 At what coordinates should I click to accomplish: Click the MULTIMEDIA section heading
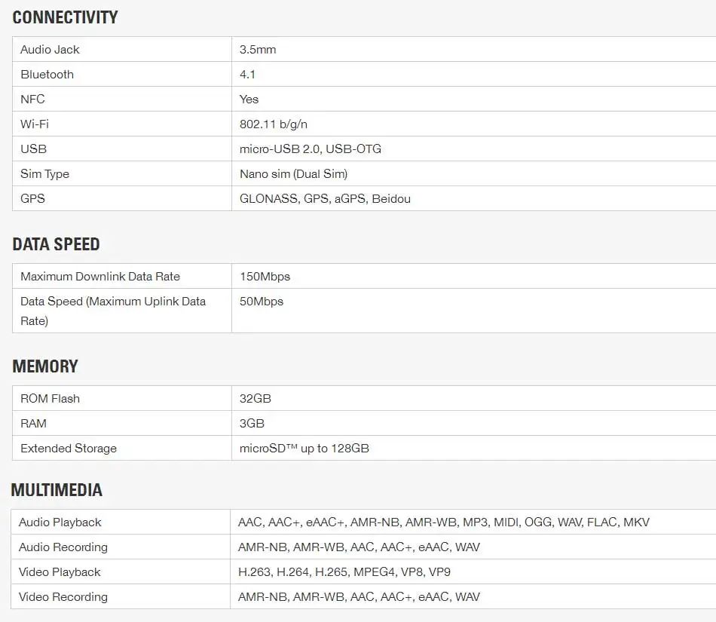[x=57, y=490]
